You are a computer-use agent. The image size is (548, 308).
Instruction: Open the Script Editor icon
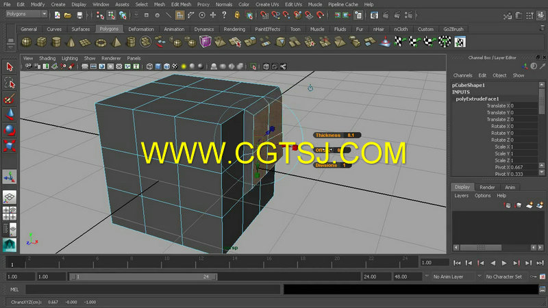[543, 290]
